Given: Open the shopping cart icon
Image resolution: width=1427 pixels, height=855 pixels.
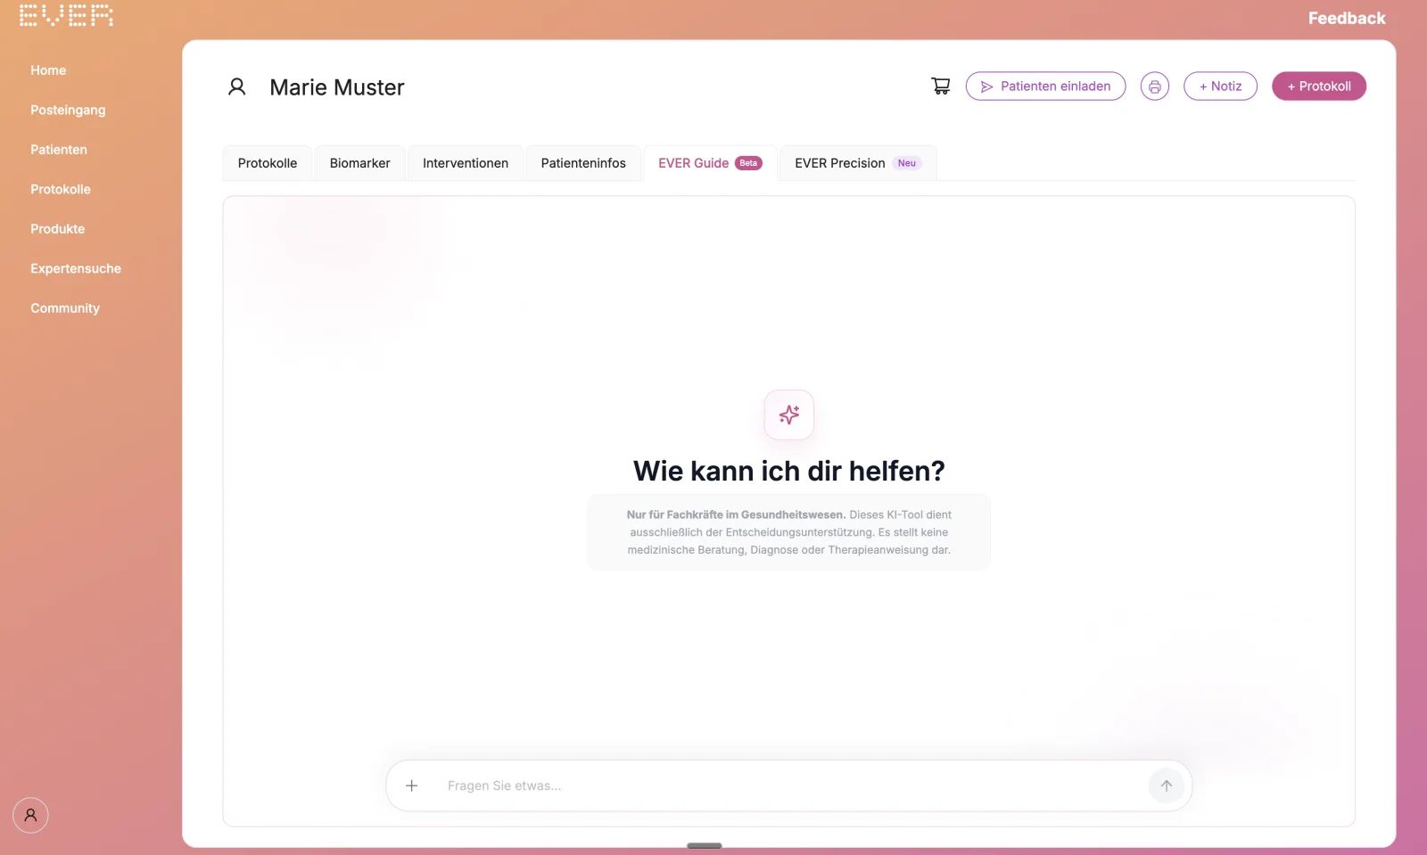Looking at the screenshot, I should (x=941, y=86).
